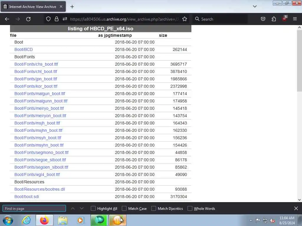The width and height of the screenshot is (302, 226).
Task: Open Boot/Fonts/msjhn_boot.ttf link
Action: [38, 130]
